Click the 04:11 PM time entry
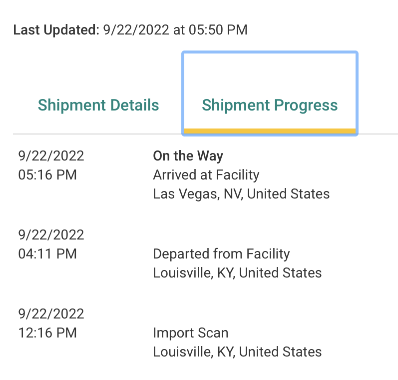This screenshot has width=398, height=380. coord(47,254)
